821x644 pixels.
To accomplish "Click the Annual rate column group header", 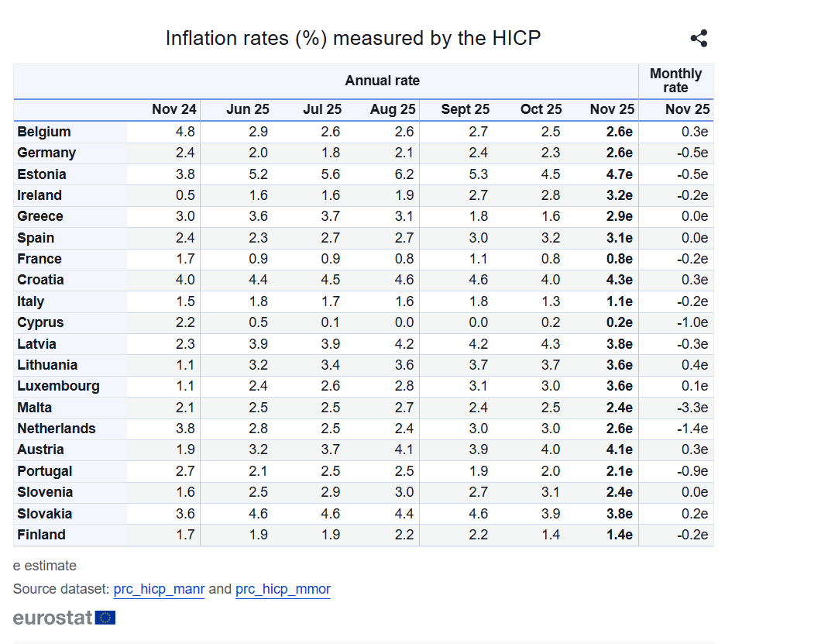I will point(382,81).
